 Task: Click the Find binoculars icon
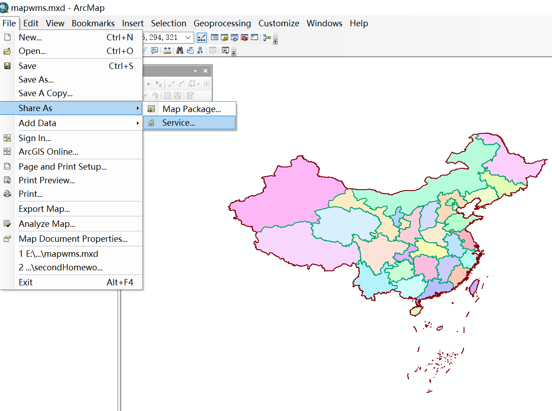click(180, 50)
